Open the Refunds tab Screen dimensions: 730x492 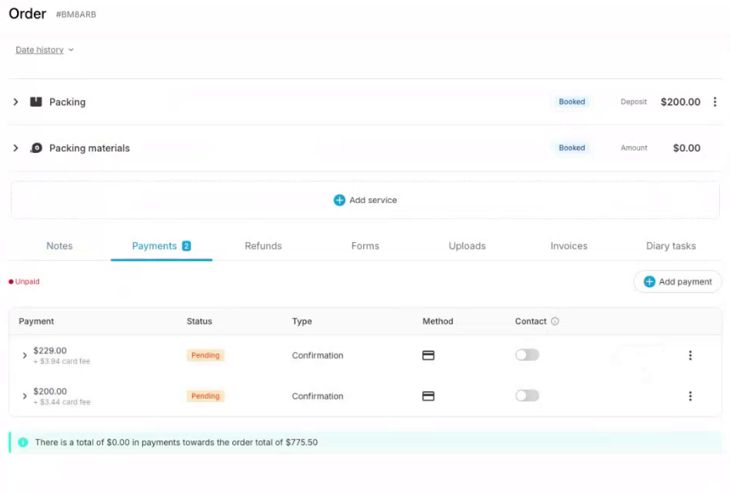[x=263, y=246]
